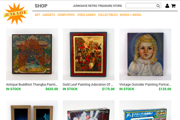Open the Antique Buddhist Thangka painting image

tap(32, 54)
